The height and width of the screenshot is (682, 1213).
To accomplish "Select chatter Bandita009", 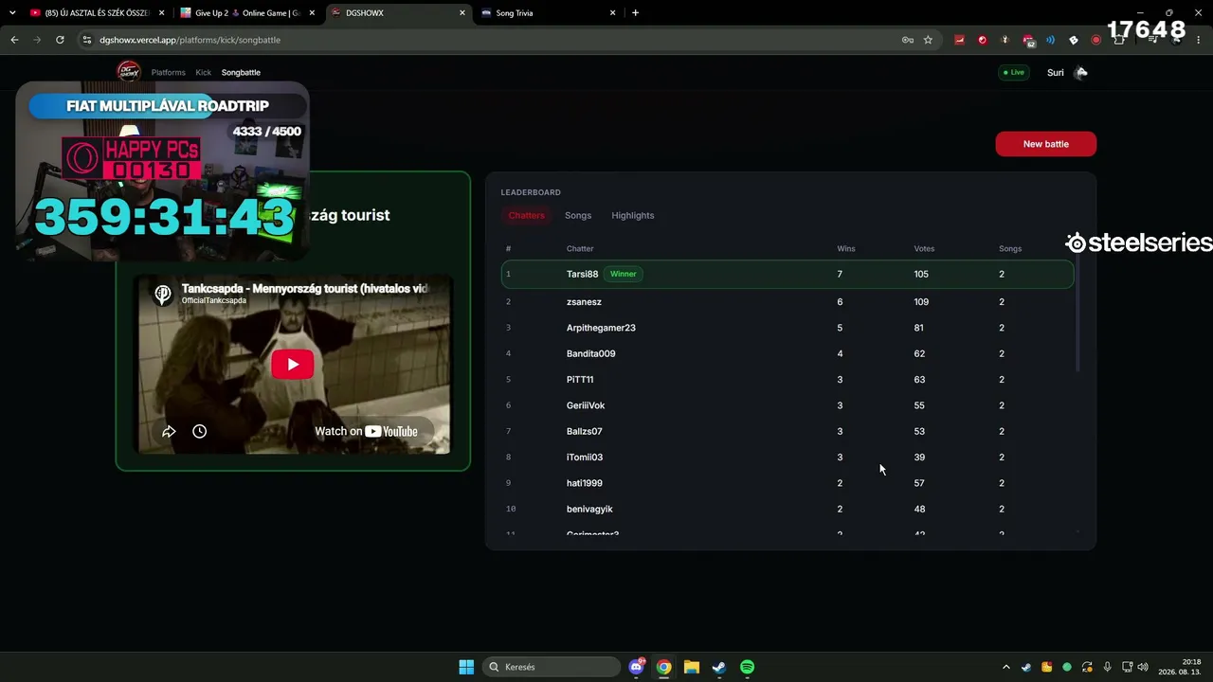I will 590,353.
